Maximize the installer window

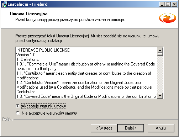tap(168, 4)
